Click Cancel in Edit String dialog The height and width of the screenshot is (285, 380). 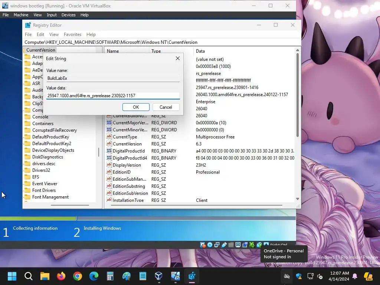tap(166, 107)
